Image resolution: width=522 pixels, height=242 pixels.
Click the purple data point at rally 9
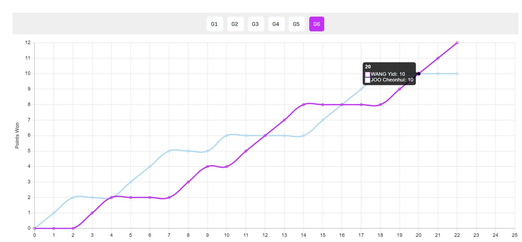pos(207,167)
